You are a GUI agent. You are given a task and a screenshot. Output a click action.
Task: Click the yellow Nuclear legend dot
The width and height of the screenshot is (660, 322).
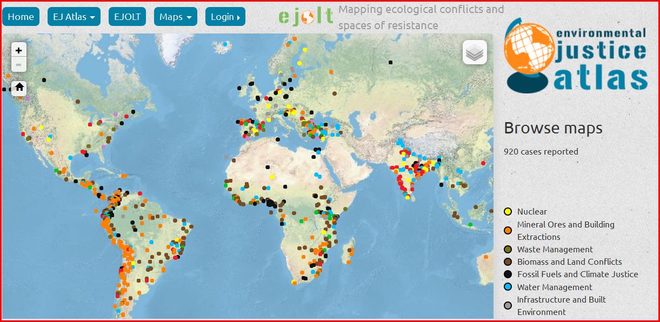508,212
